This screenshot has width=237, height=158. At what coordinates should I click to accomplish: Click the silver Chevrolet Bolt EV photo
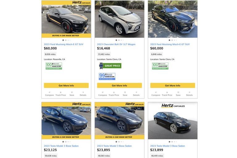[119, 19]
